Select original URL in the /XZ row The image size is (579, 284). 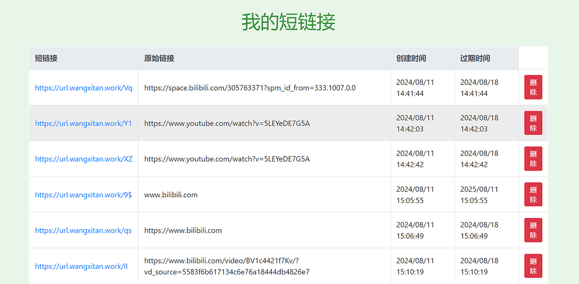(x=227, y=159)
